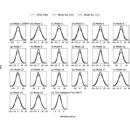The height and width of the screenshot is (130, 130).
Task: Select the (o) Mode 15 subplot title
Action: [x=58, y=70]
